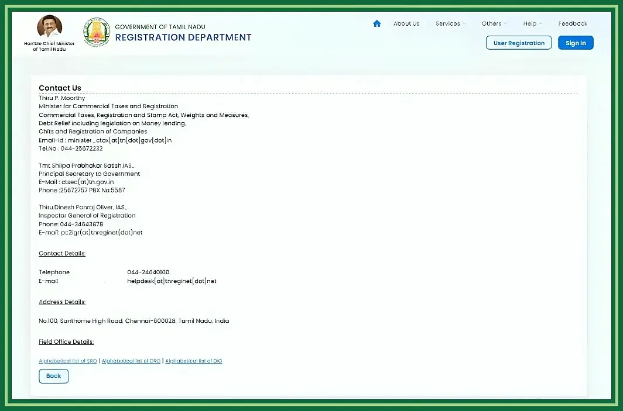Open Alphabetical list of DRO link
This screenshot has height=411, width=623.
tap(131, 361)
